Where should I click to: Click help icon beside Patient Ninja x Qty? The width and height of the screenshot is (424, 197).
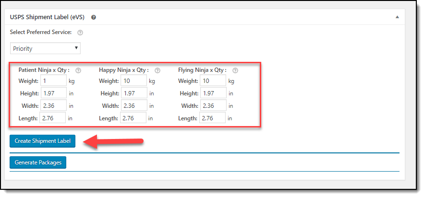pos(78,70)
